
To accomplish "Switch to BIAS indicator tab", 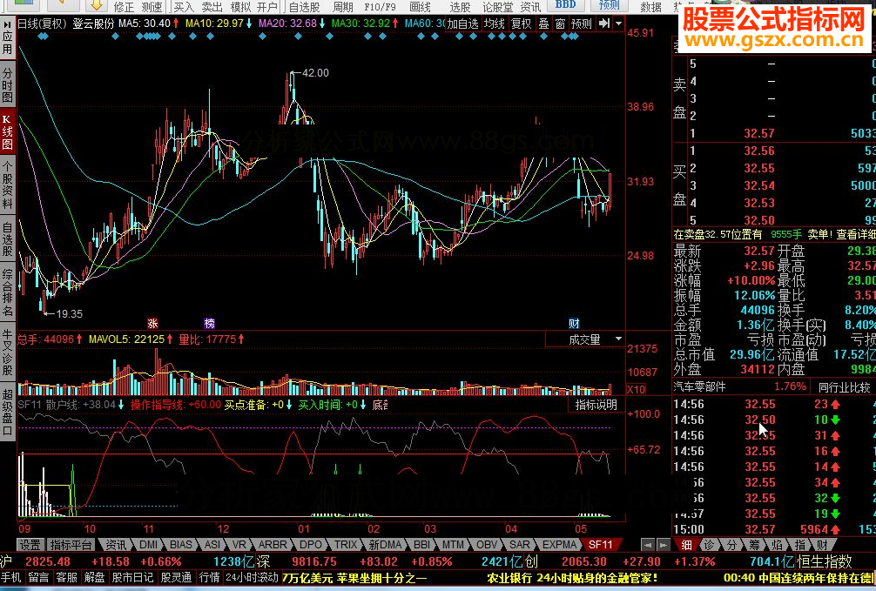I will click(x=180, y=545).
